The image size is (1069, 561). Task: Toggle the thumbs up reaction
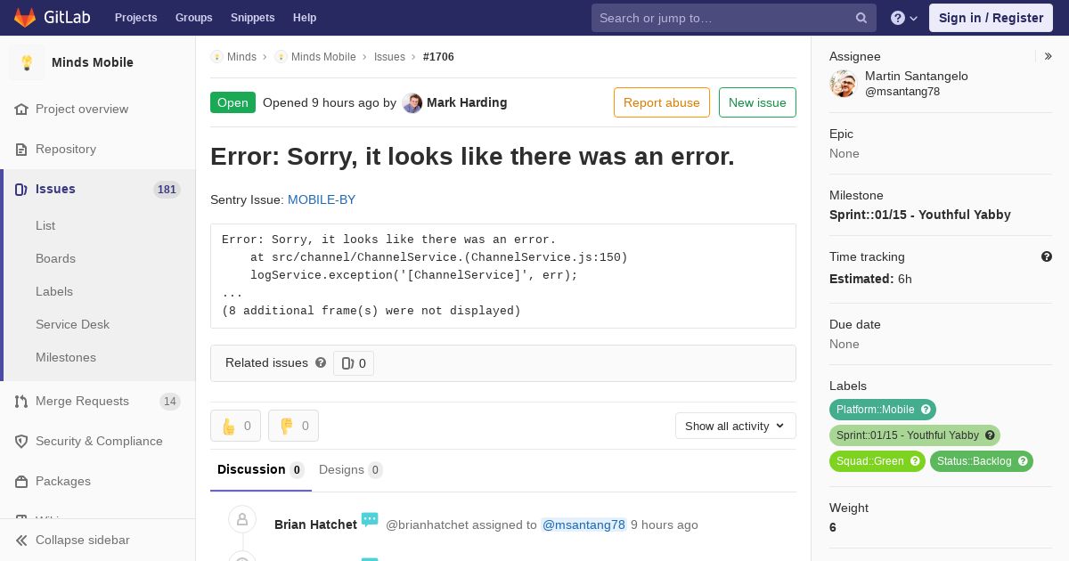[235, 426]
